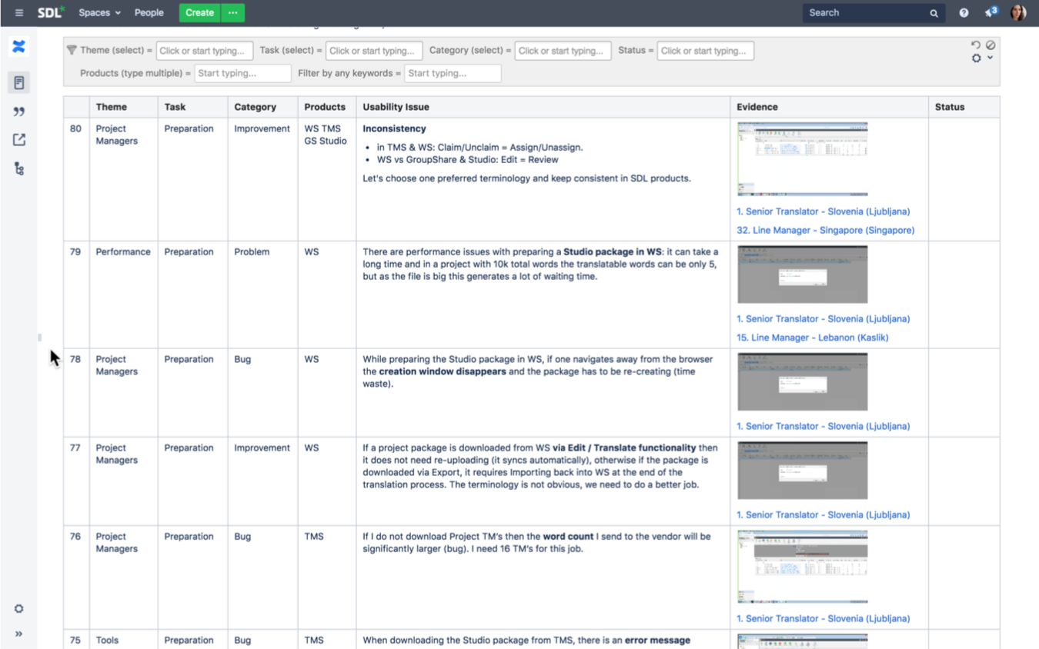Expand the sidebar with double chevron
This screenshot has width=1039, height=649.
[x=19, y=634]
